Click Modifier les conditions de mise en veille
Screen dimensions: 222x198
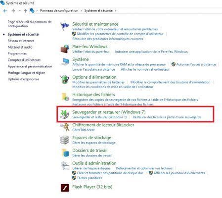click(113, 87)
